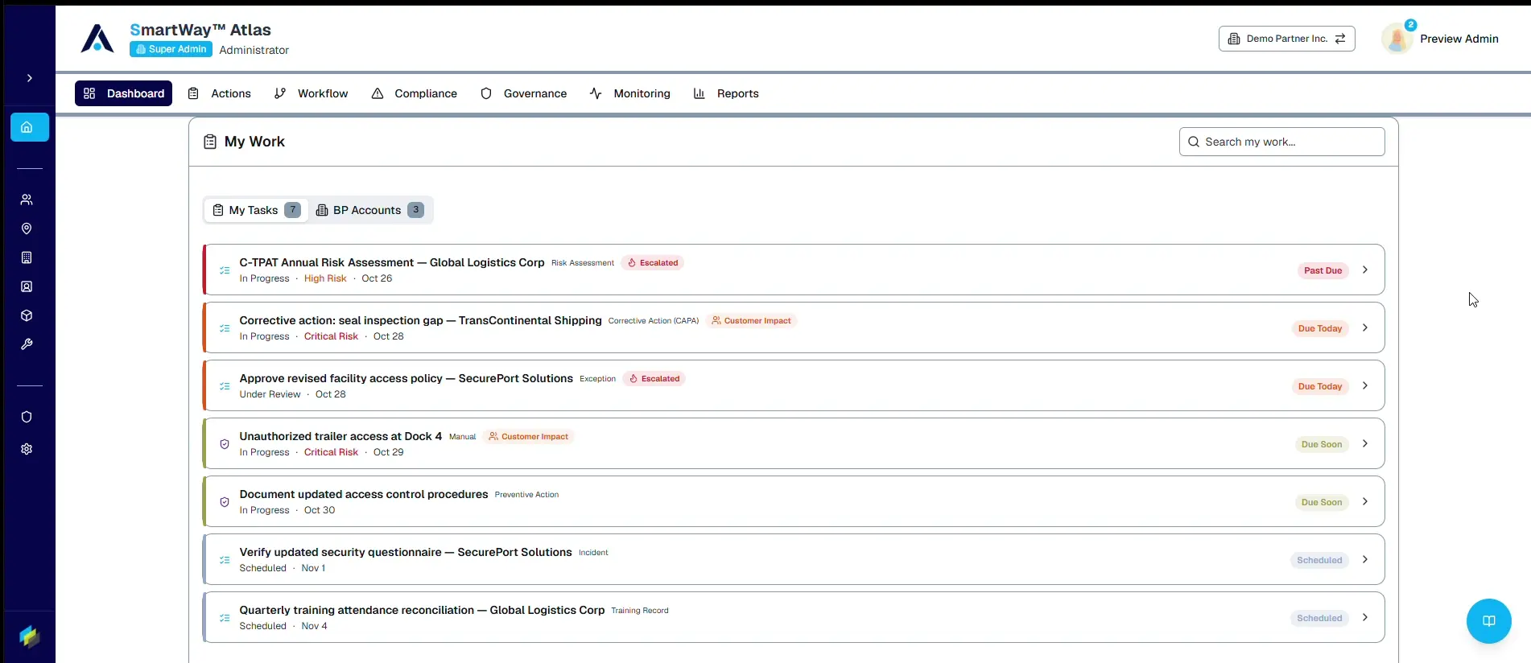The image size is (1531, 663).
Task: Open the Dashboard tab
Action: (x=124, y=93)
